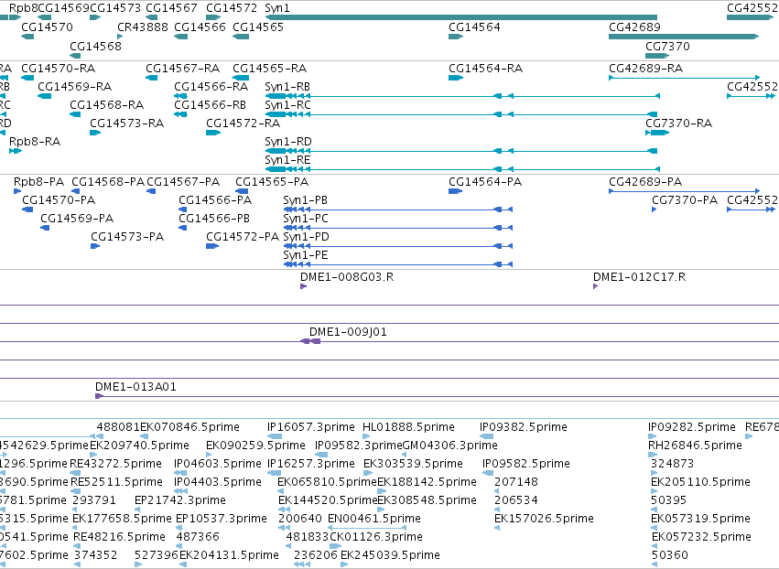This screenshot has width=779, height=569.
Task: Select the GM04306.3prime EST label
Action: [x=450, y=446]
